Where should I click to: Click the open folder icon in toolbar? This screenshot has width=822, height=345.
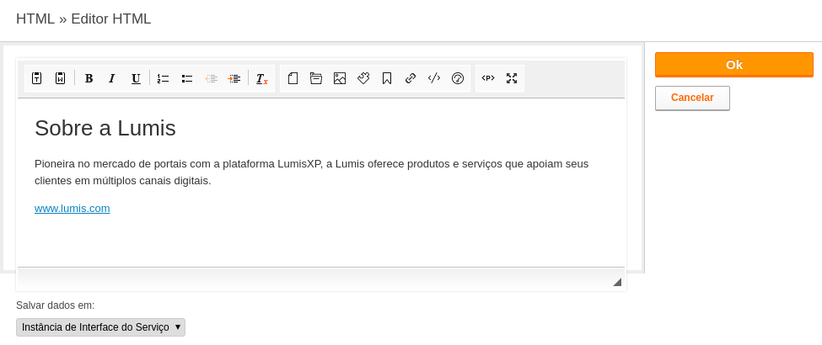[x=316, y=78]
